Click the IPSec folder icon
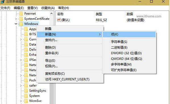 26,60
